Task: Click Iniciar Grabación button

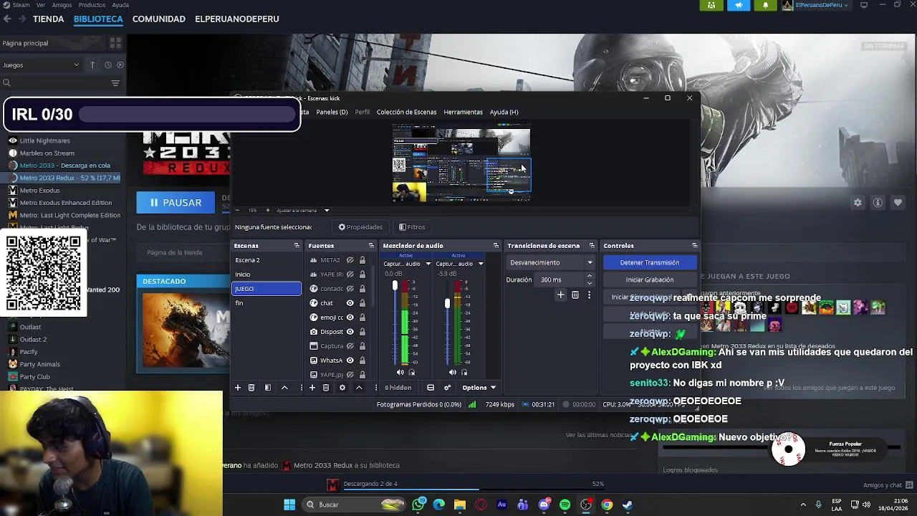Action: tap(650, 279)
